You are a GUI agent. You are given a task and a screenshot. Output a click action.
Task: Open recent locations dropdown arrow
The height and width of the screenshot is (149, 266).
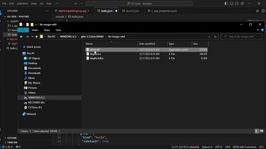pos(32,37)
